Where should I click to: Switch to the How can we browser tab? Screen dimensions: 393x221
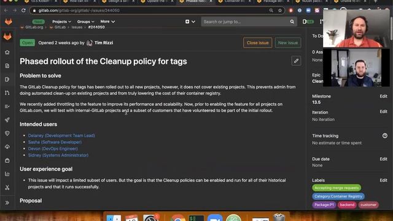[x=79, y=1]
